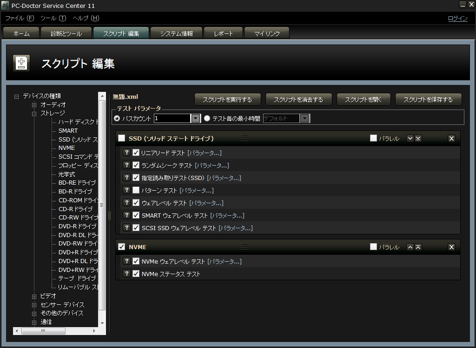Click the PC-Doctor app icon in title bar
This screenshot has width=476, height=348.
(5, 6)
